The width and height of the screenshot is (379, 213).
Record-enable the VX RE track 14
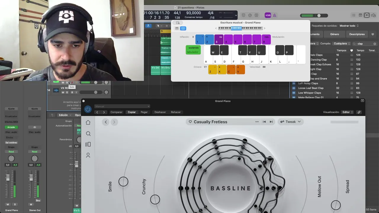coord(72,93)
